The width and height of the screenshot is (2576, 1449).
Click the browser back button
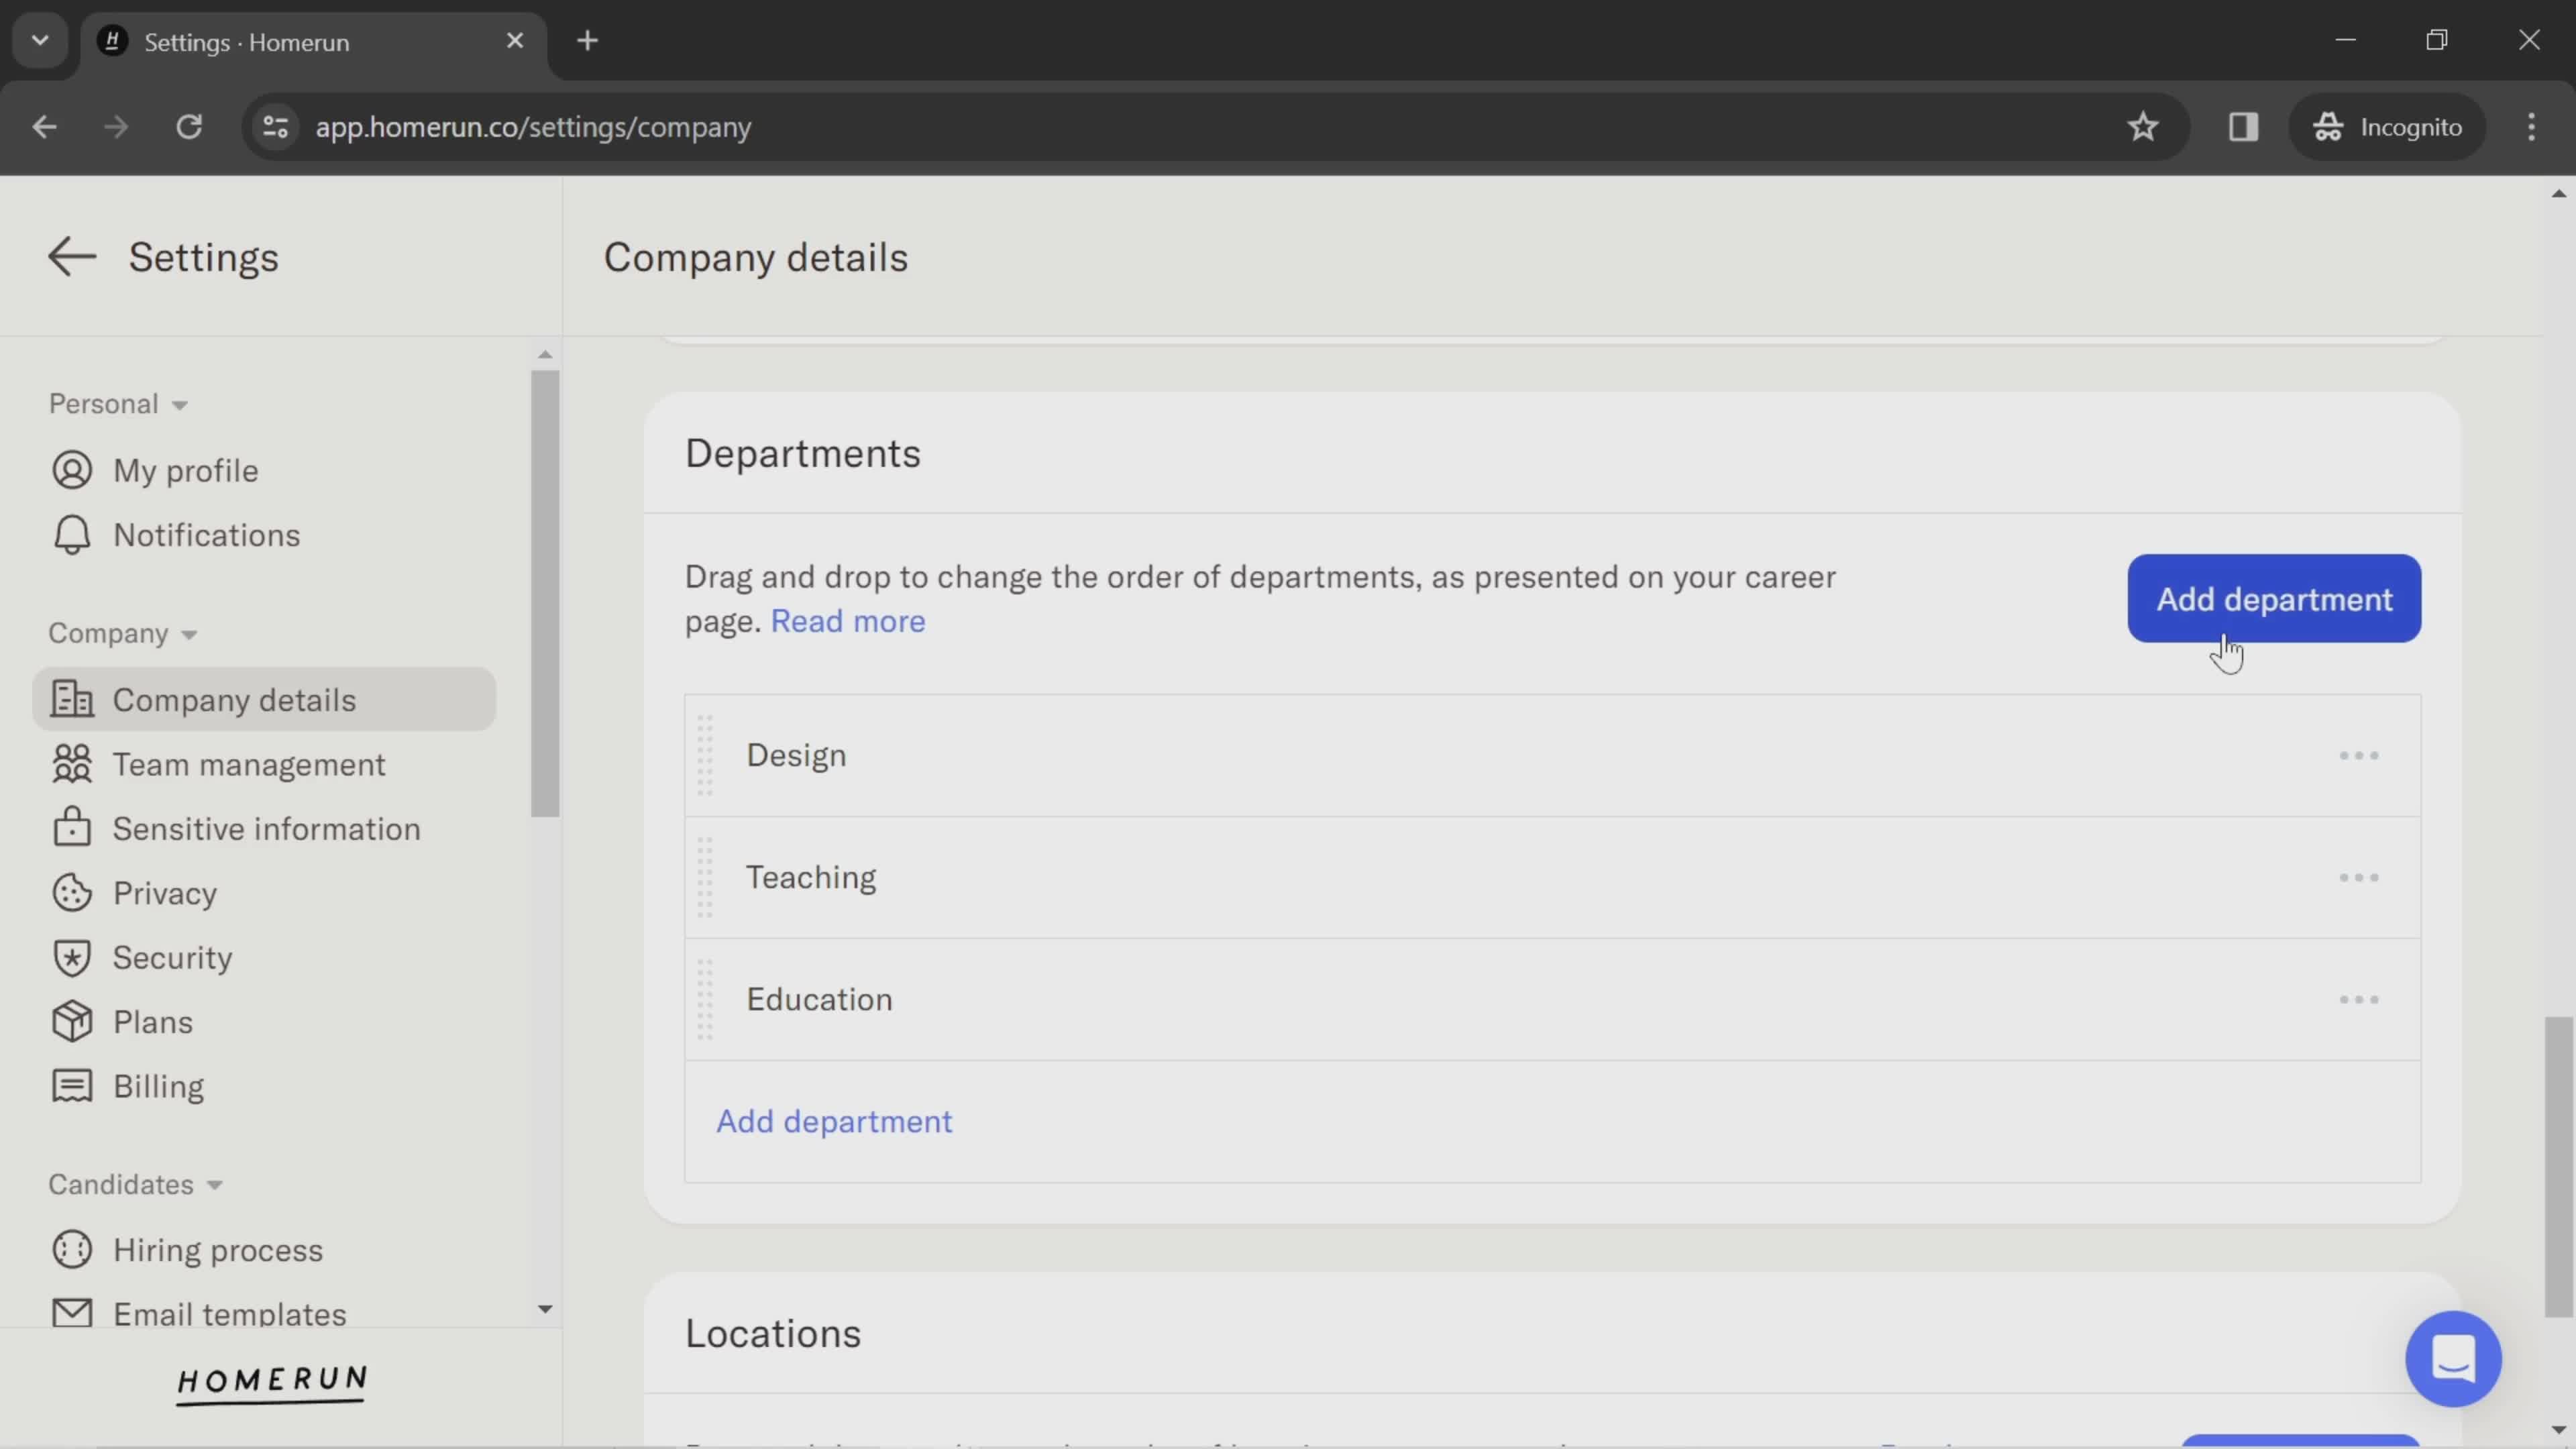44,127
